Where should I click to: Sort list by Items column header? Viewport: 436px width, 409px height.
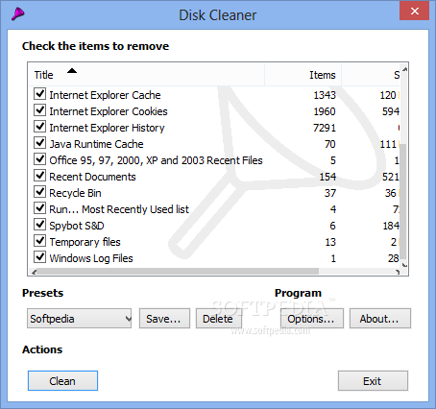click(x=303, y=75)
